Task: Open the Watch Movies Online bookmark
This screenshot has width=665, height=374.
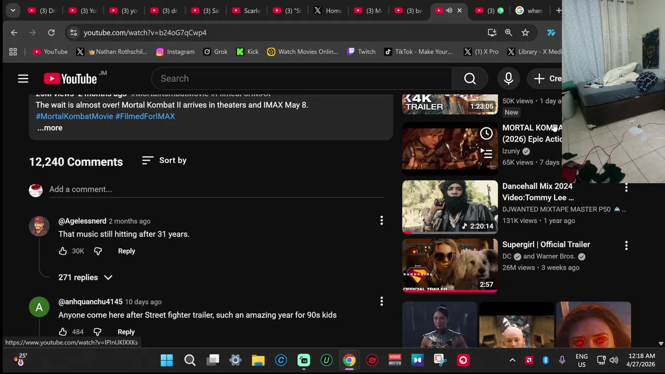Action: (x=302, y=51)
